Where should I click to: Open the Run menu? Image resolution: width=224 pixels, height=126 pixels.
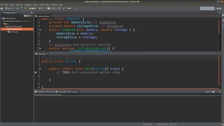(48, 5)
